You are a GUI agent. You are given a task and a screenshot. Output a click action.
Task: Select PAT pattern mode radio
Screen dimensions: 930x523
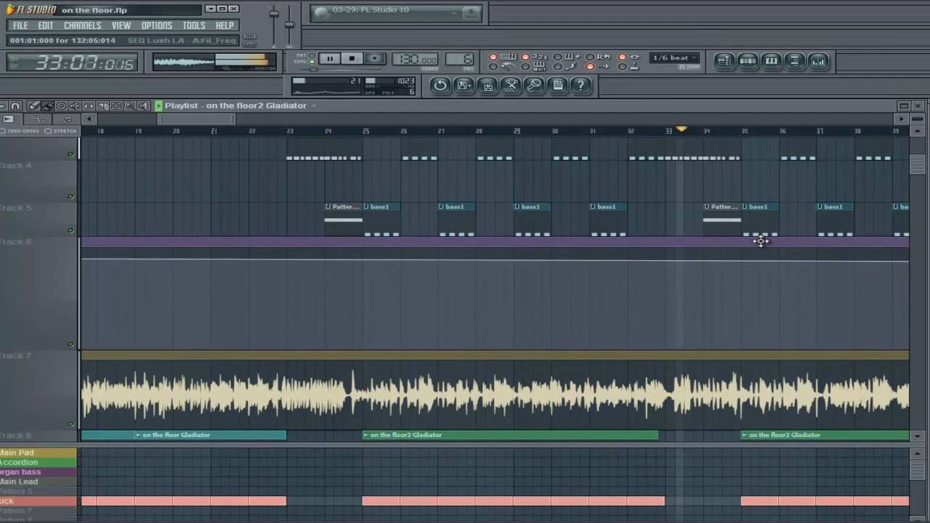(x=311, y=54)
